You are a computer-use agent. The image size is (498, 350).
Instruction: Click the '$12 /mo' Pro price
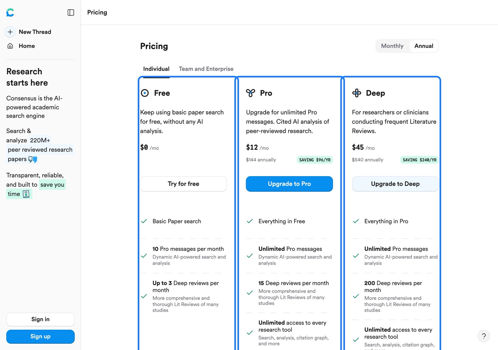257,147
